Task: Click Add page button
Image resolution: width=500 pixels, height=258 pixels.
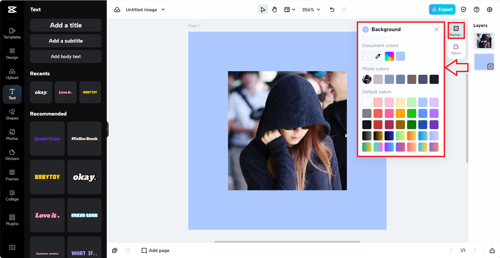Action: 155,251
